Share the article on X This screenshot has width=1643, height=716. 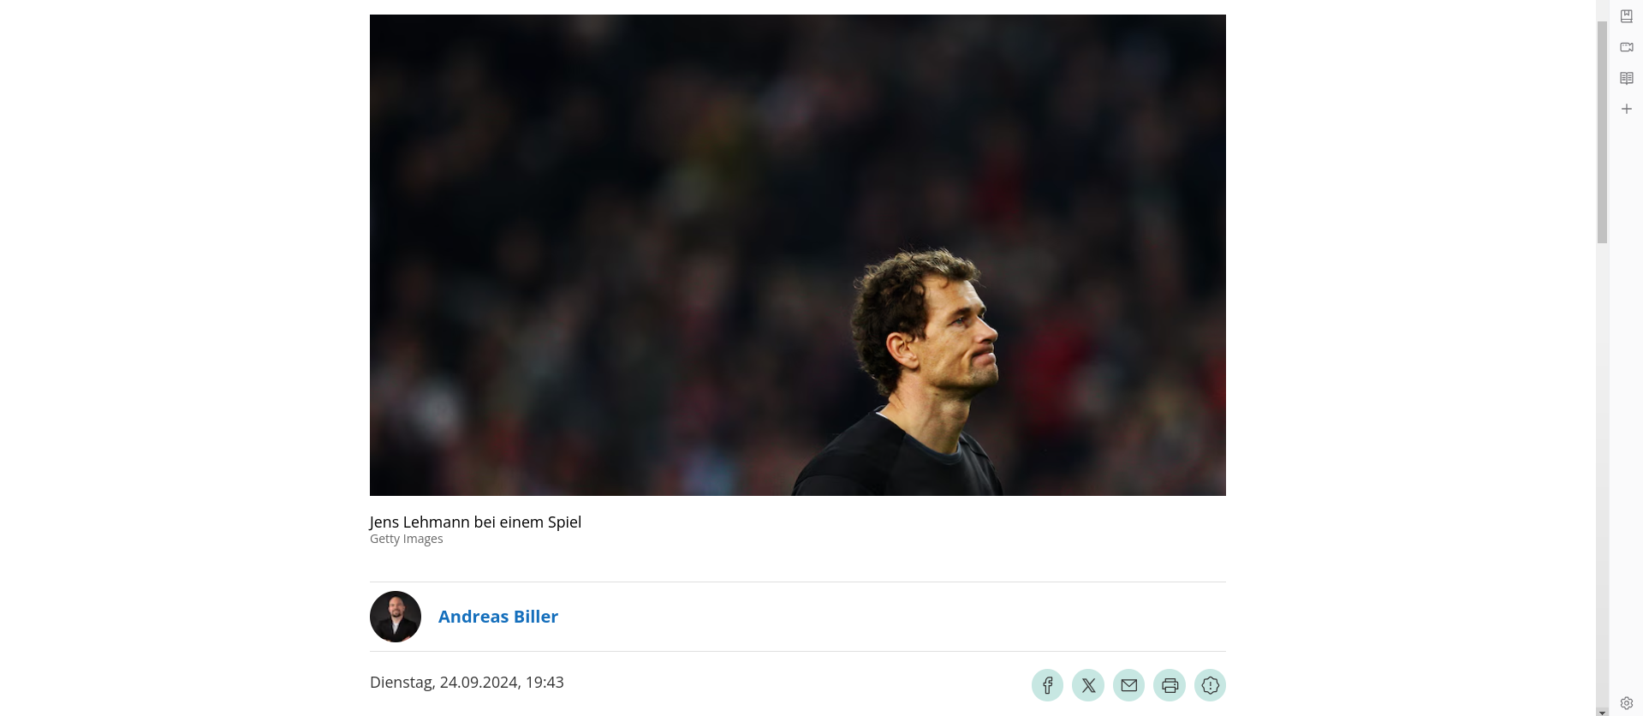[x=1088, y=685]
